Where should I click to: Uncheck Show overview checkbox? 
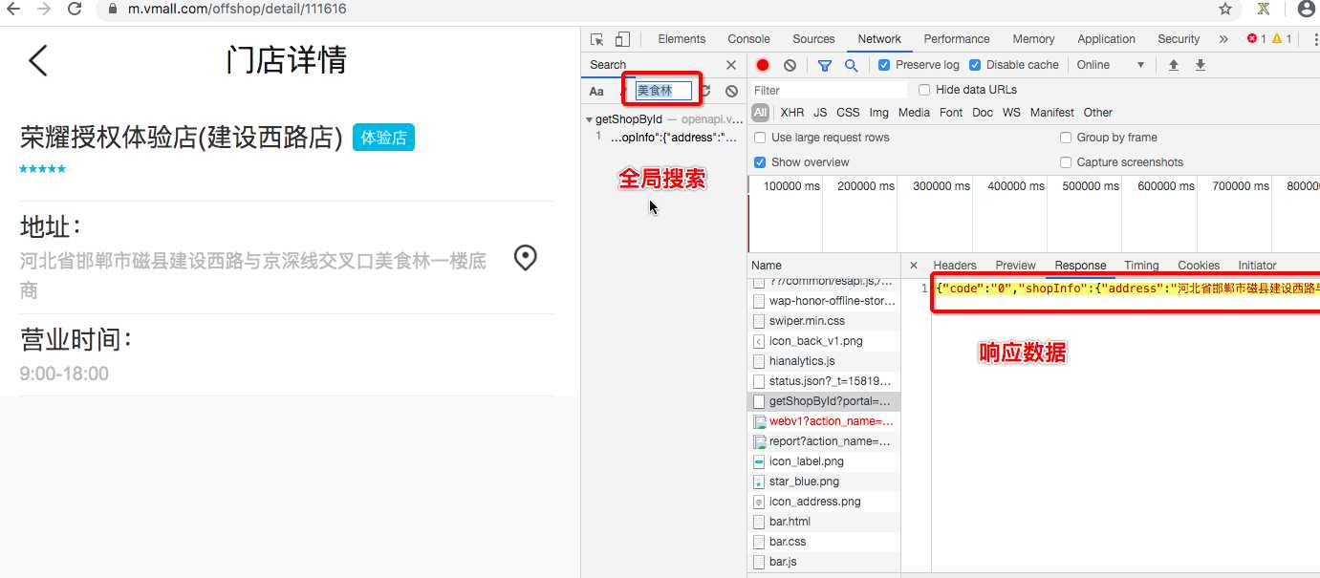pyautogui.click(x=760, y=162)
